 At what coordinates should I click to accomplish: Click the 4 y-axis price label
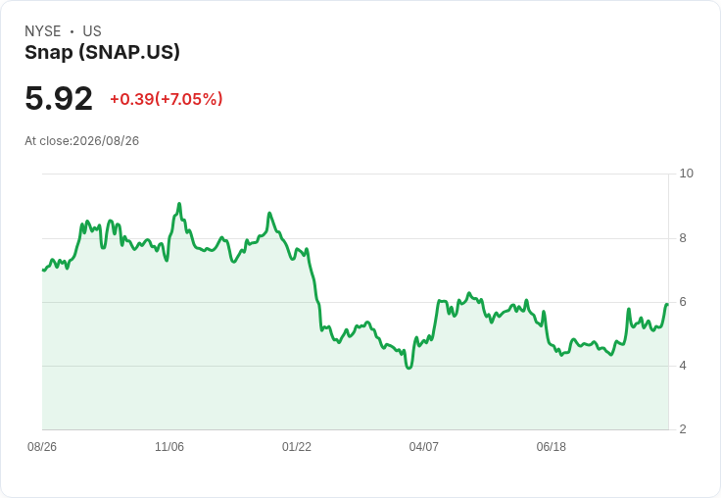683,366
